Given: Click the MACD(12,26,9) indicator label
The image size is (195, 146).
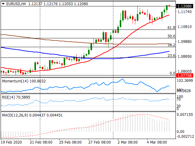Looking at the screenshot, I should [x=32, y=115].
